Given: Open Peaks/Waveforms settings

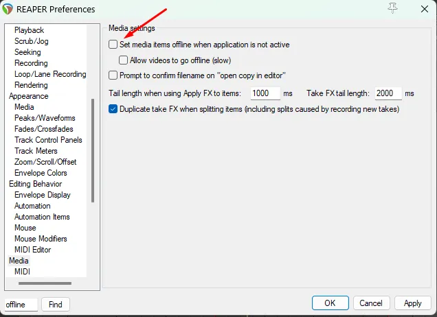Looking at the screenshot, I should (45, 118).
